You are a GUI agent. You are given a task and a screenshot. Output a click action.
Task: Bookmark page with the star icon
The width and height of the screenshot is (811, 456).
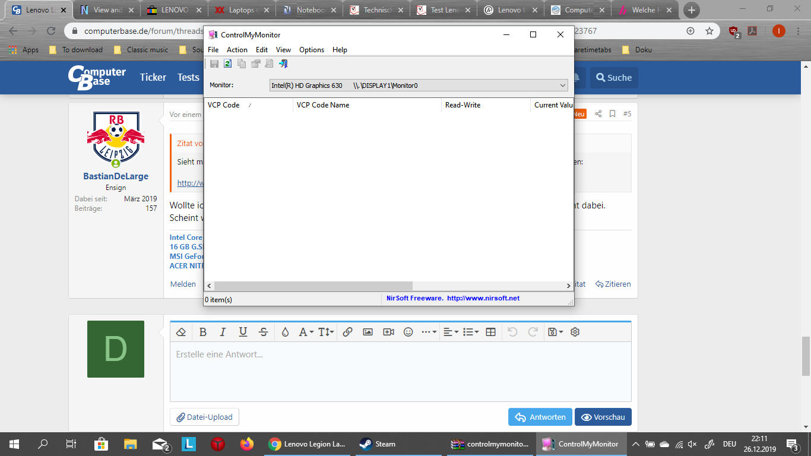point(709,31)
